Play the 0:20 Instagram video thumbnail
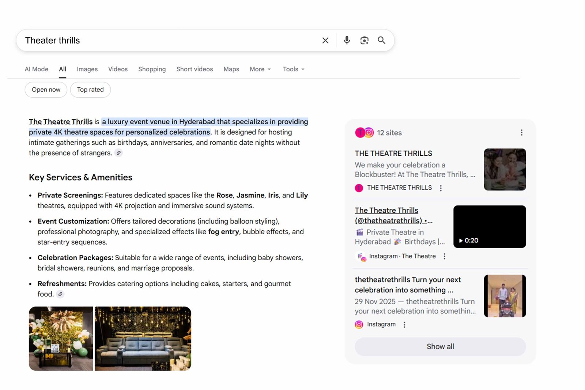Viewport: 585px width, 390px height. click(489, 227)
